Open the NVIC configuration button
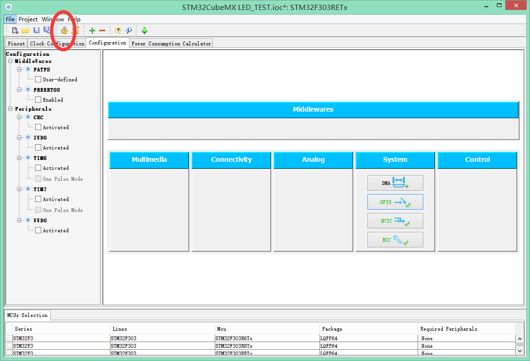 pos(395,220)
